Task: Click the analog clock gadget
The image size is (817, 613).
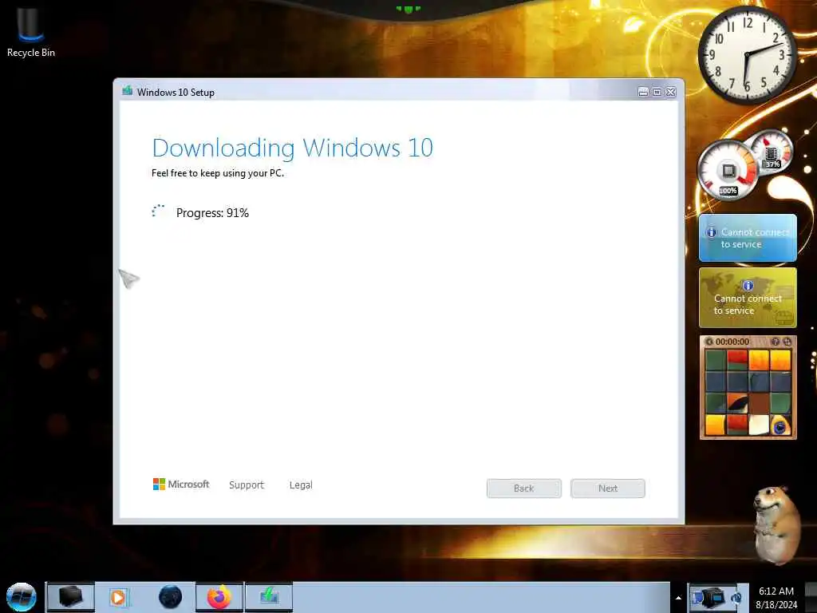Action: [747, 54]
